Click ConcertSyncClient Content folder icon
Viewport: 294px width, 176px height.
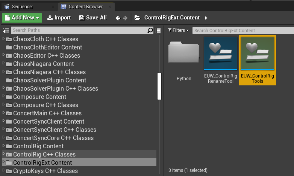coord(9,121)
